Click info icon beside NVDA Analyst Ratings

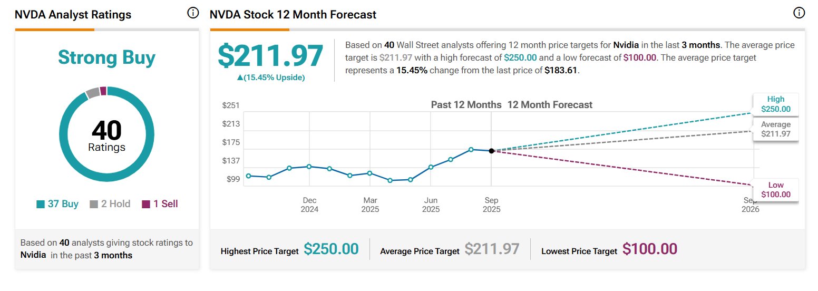[x=193, y=13]
